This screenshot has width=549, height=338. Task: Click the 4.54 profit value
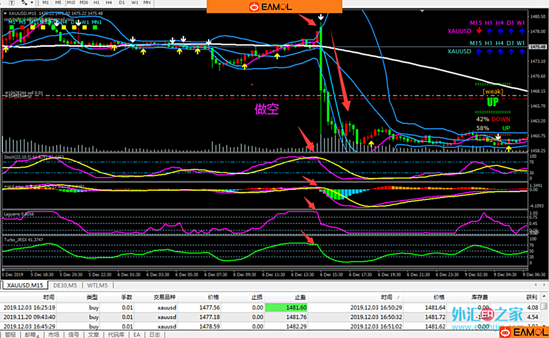[532, 317]
